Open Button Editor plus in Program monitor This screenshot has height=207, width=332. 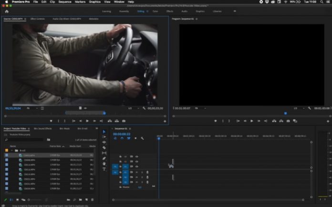click(328, 121)
